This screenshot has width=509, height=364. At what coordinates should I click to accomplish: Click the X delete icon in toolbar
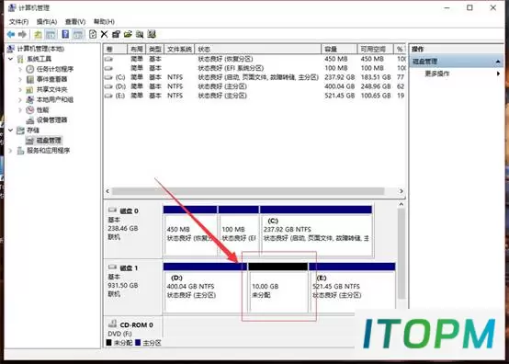point(104,34)
